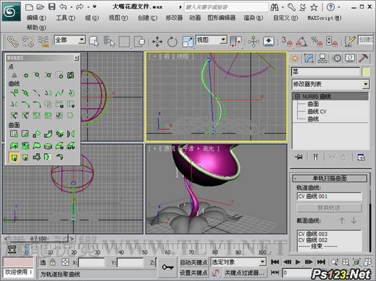The height and width of the screenshot is (281, 376).
Task: Close the NURBS toolbox panel
Action: click(76, 58)
